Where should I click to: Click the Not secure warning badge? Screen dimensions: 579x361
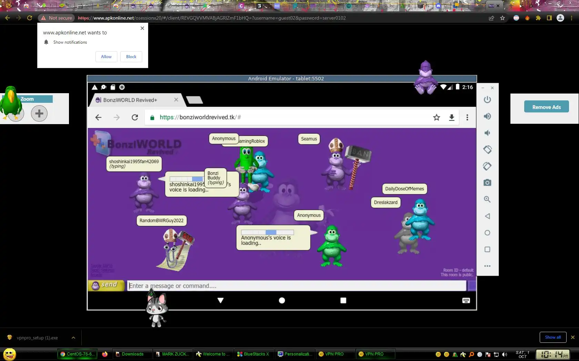[57, 18]
